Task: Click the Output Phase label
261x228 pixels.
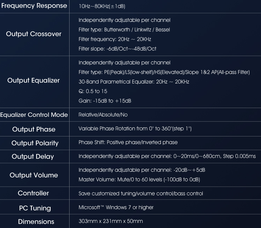Action: [x=34, y=129]
